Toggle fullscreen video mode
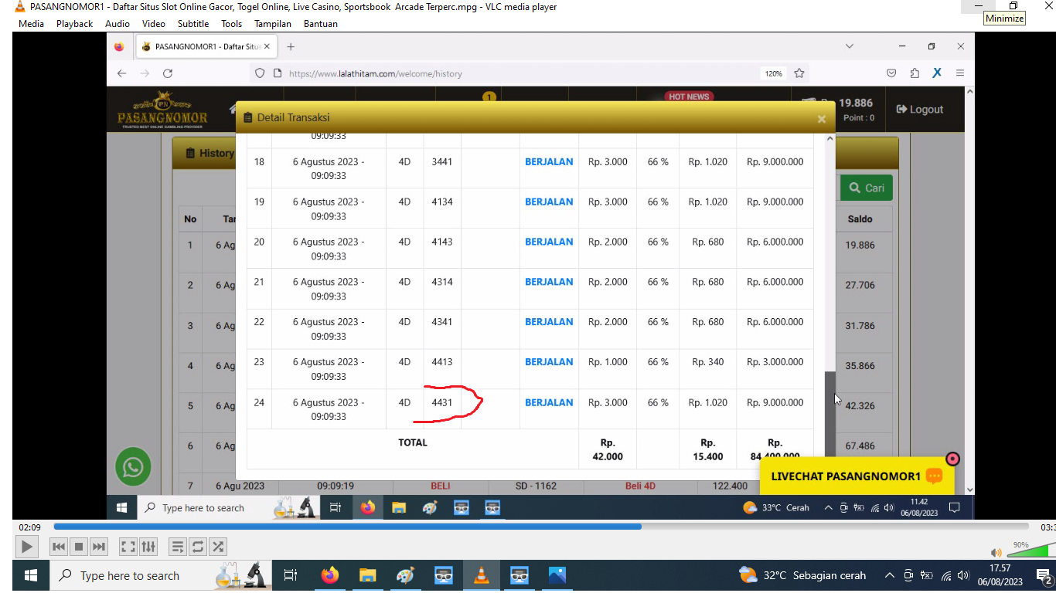Image resolution: width=1056 pixels, height=593 pixels. 128,547
